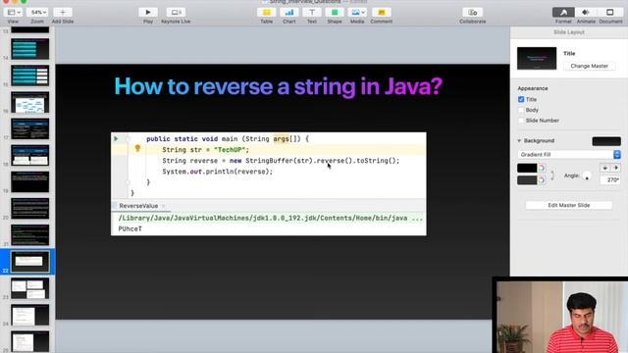Open the Animate inspector
The image size is (628, 353).
pos(586,13)
